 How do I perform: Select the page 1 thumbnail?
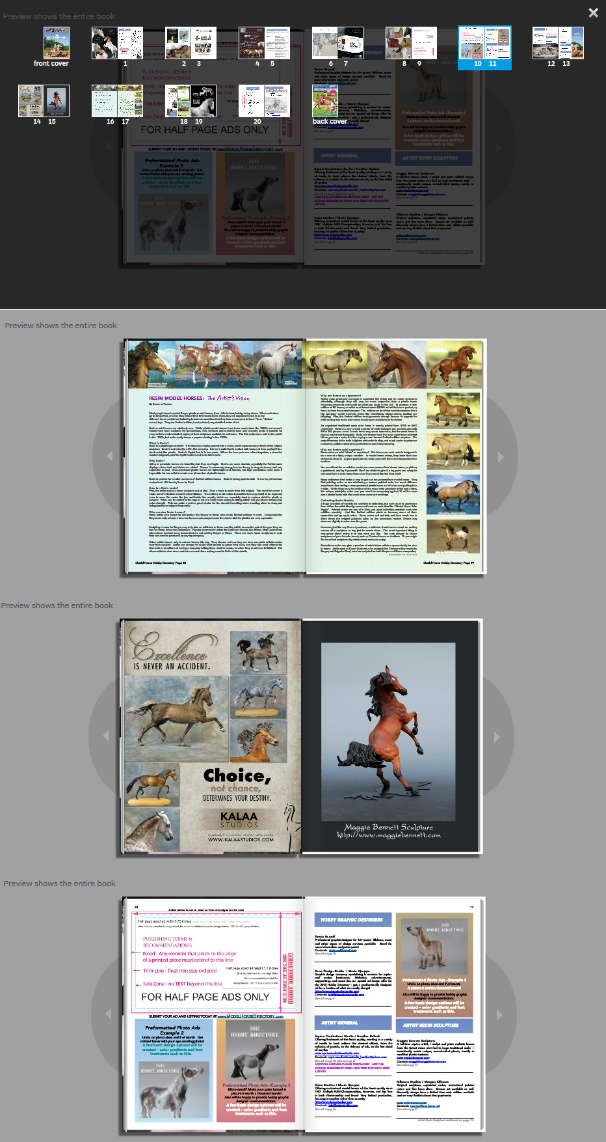coord(117,44)
